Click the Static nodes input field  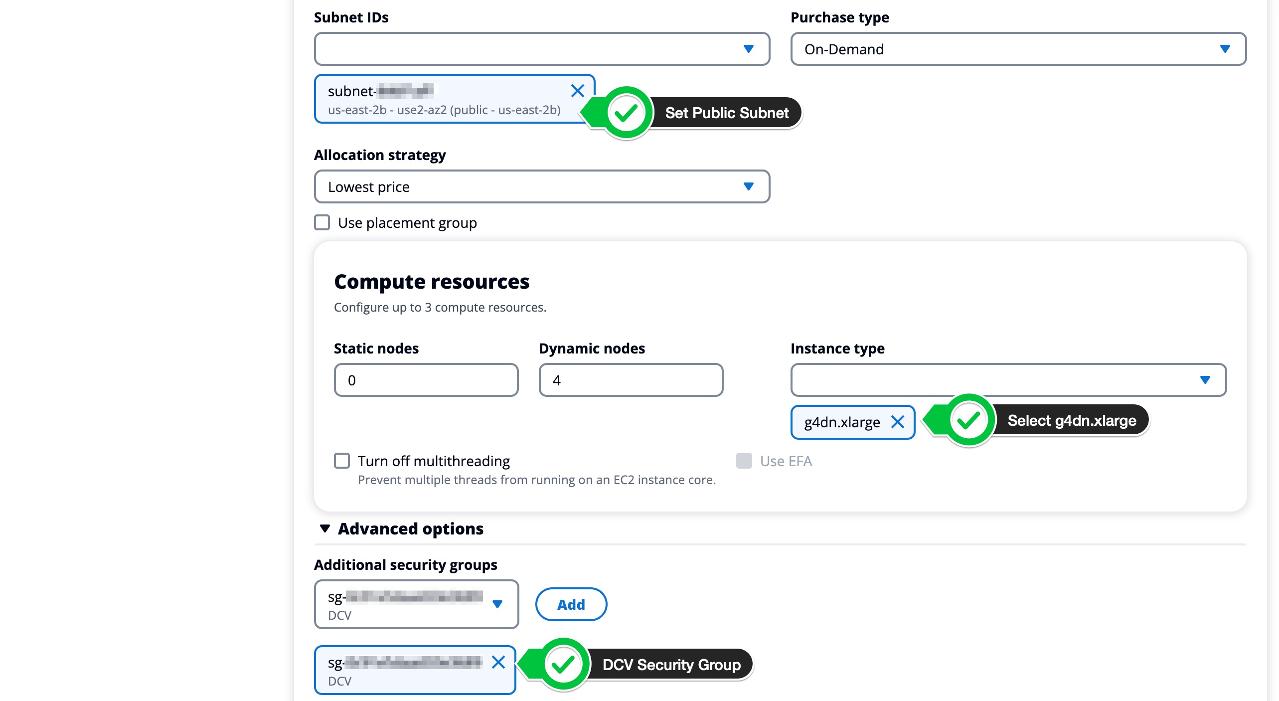[426, 380]
